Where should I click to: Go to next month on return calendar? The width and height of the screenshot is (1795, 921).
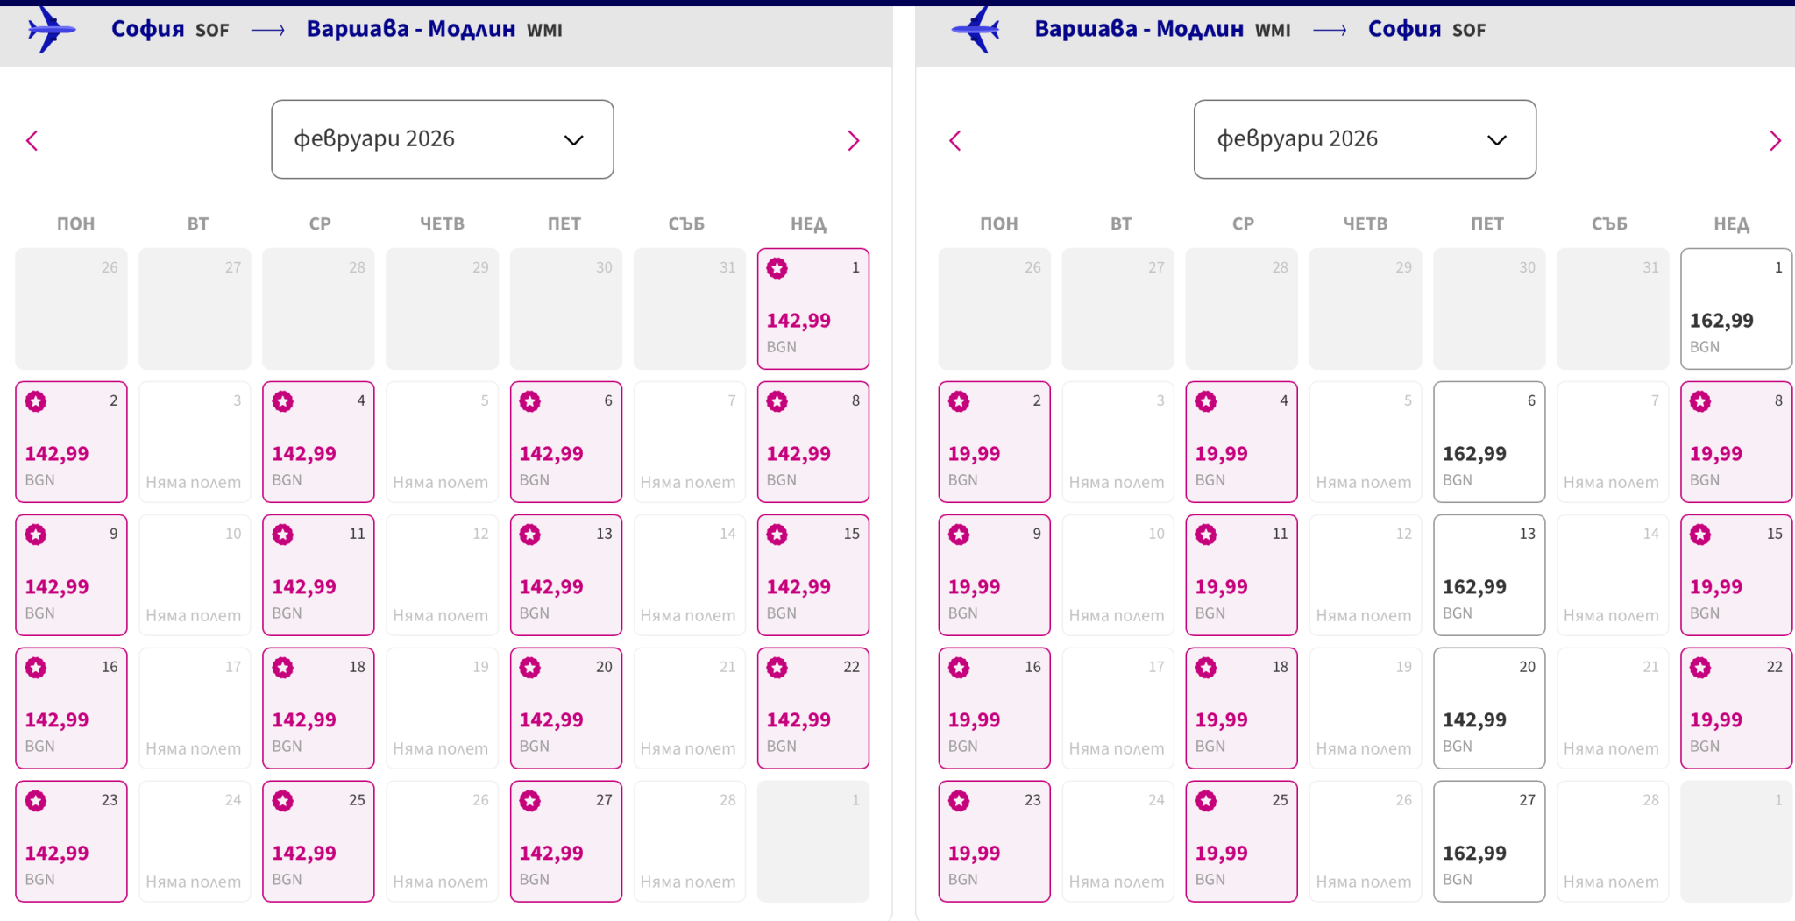[1775, 140]
